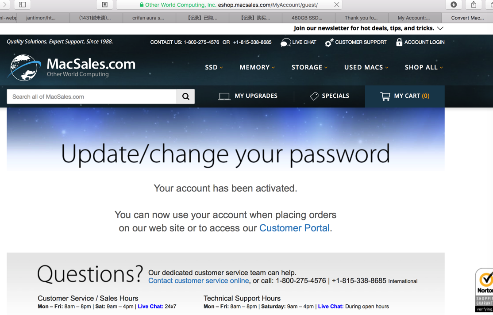Expand the SSD menu
Image resolution: width=493 pixels, height=315 pixels.
coord(214,67)
